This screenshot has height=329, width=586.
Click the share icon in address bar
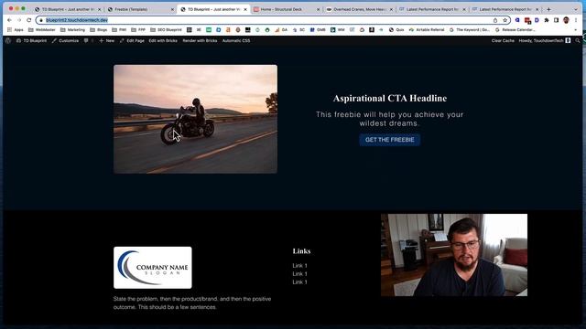click(x=495, y=20)
